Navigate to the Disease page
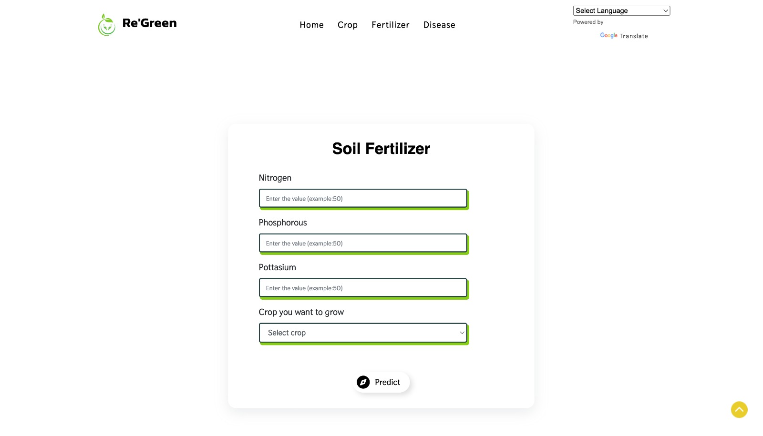The width and height of the screenshot is (763, 436). (x=439, y=25)
